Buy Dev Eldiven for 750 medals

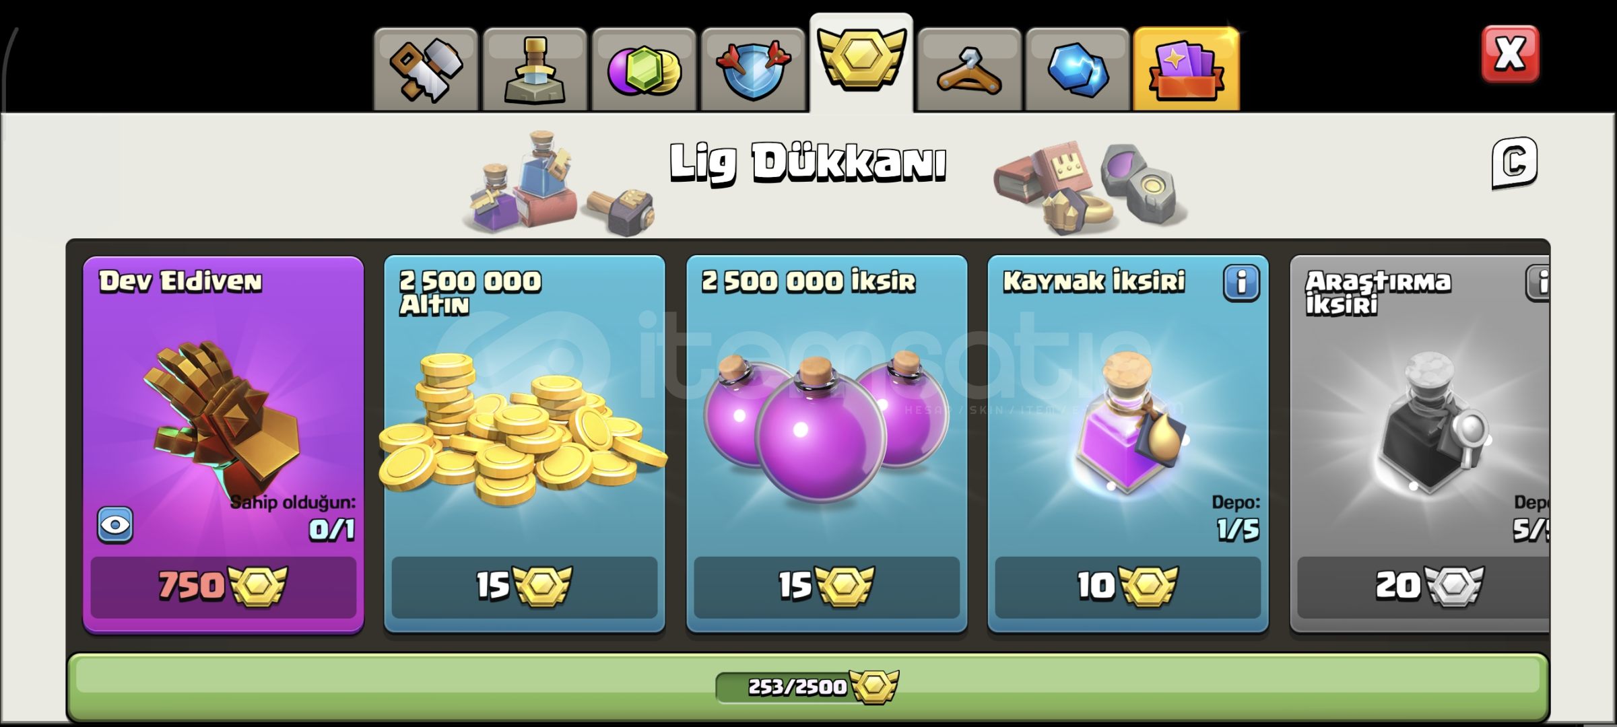223,586
